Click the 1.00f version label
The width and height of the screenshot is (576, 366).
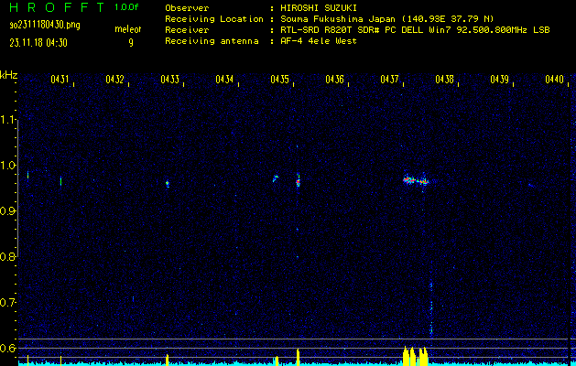126,7
